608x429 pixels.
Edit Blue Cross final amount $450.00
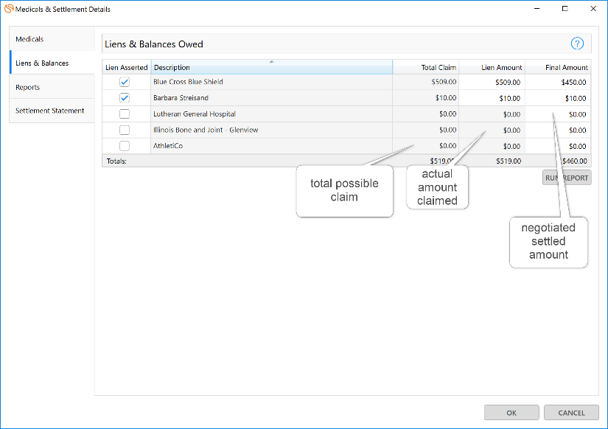(x=558, y=82)
